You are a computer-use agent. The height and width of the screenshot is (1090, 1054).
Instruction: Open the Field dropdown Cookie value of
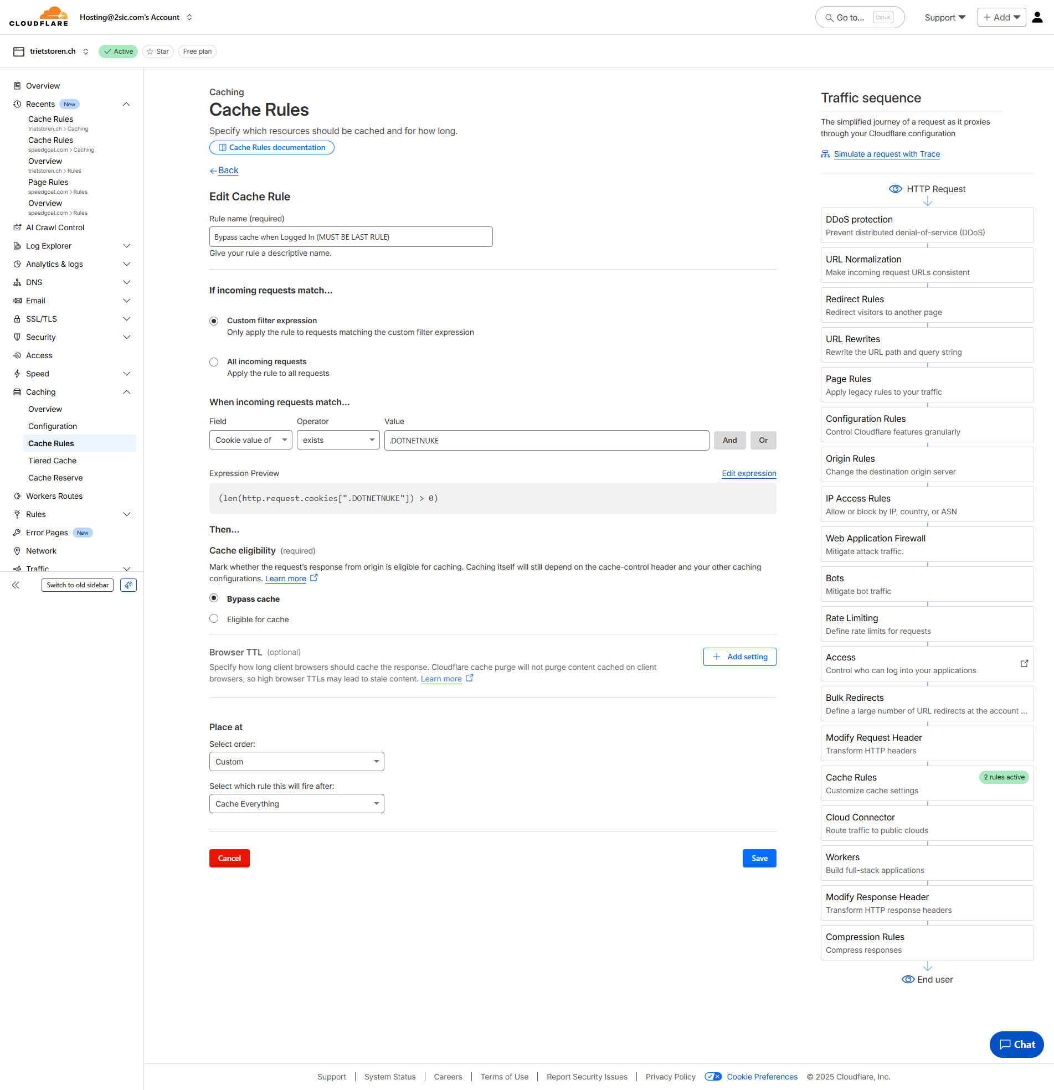pos(250,440)
